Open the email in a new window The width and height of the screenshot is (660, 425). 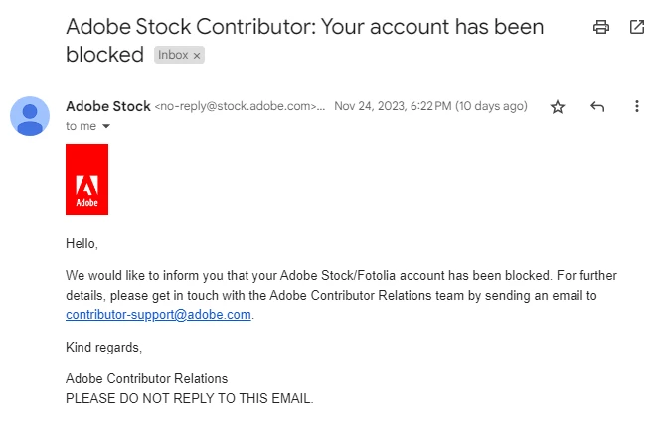click(637, 28)
